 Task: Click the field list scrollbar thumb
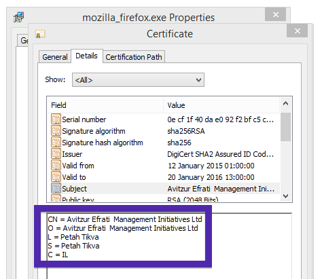(x=285, y=127)
